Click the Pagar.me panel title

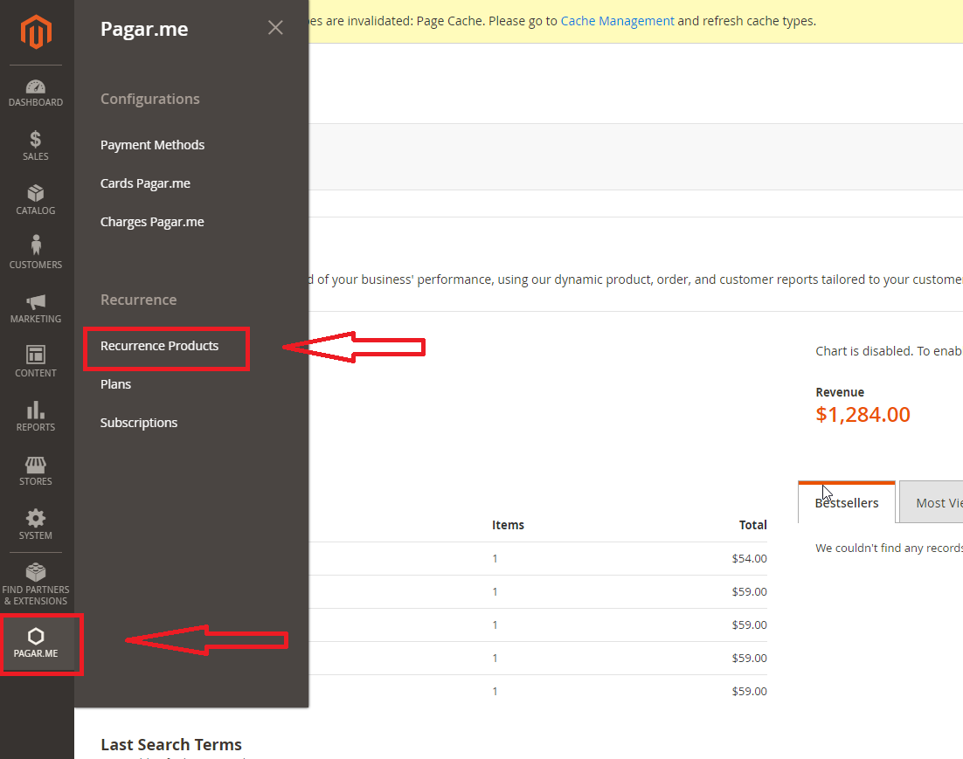[144, 29]
